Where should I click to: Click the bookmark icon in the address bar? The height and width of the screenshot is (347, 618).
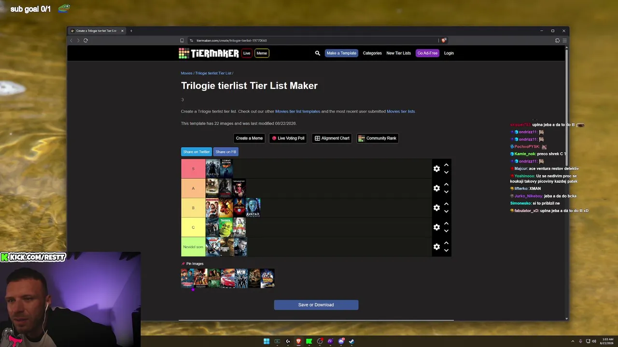coord(182,40)
